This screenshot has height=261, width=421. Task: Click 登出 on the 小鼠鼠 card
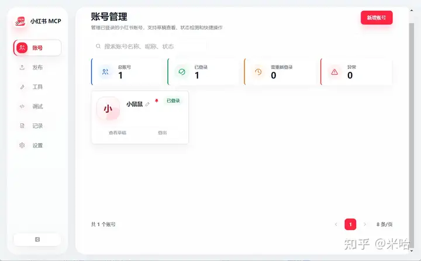pyautogui.click(x=163, y=133)
